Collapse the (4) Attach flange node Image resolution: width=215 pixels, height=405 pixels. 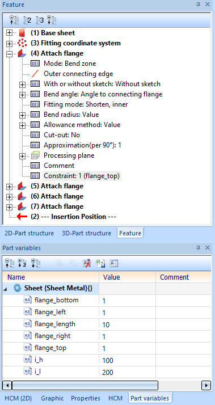click(x=10, y=53)
